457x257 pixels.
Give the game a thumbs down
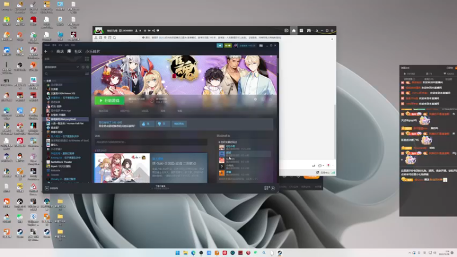click(x=163, y=124)
